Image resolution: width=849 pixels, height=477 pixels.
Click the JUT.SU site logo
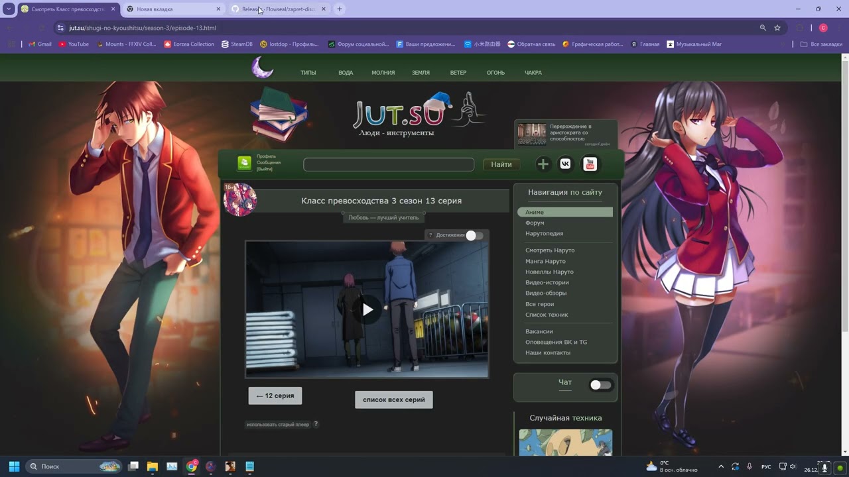[x=419, y=111]
